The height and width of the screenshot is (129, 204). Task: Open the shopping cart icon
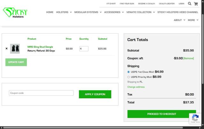tap(196, 4)
